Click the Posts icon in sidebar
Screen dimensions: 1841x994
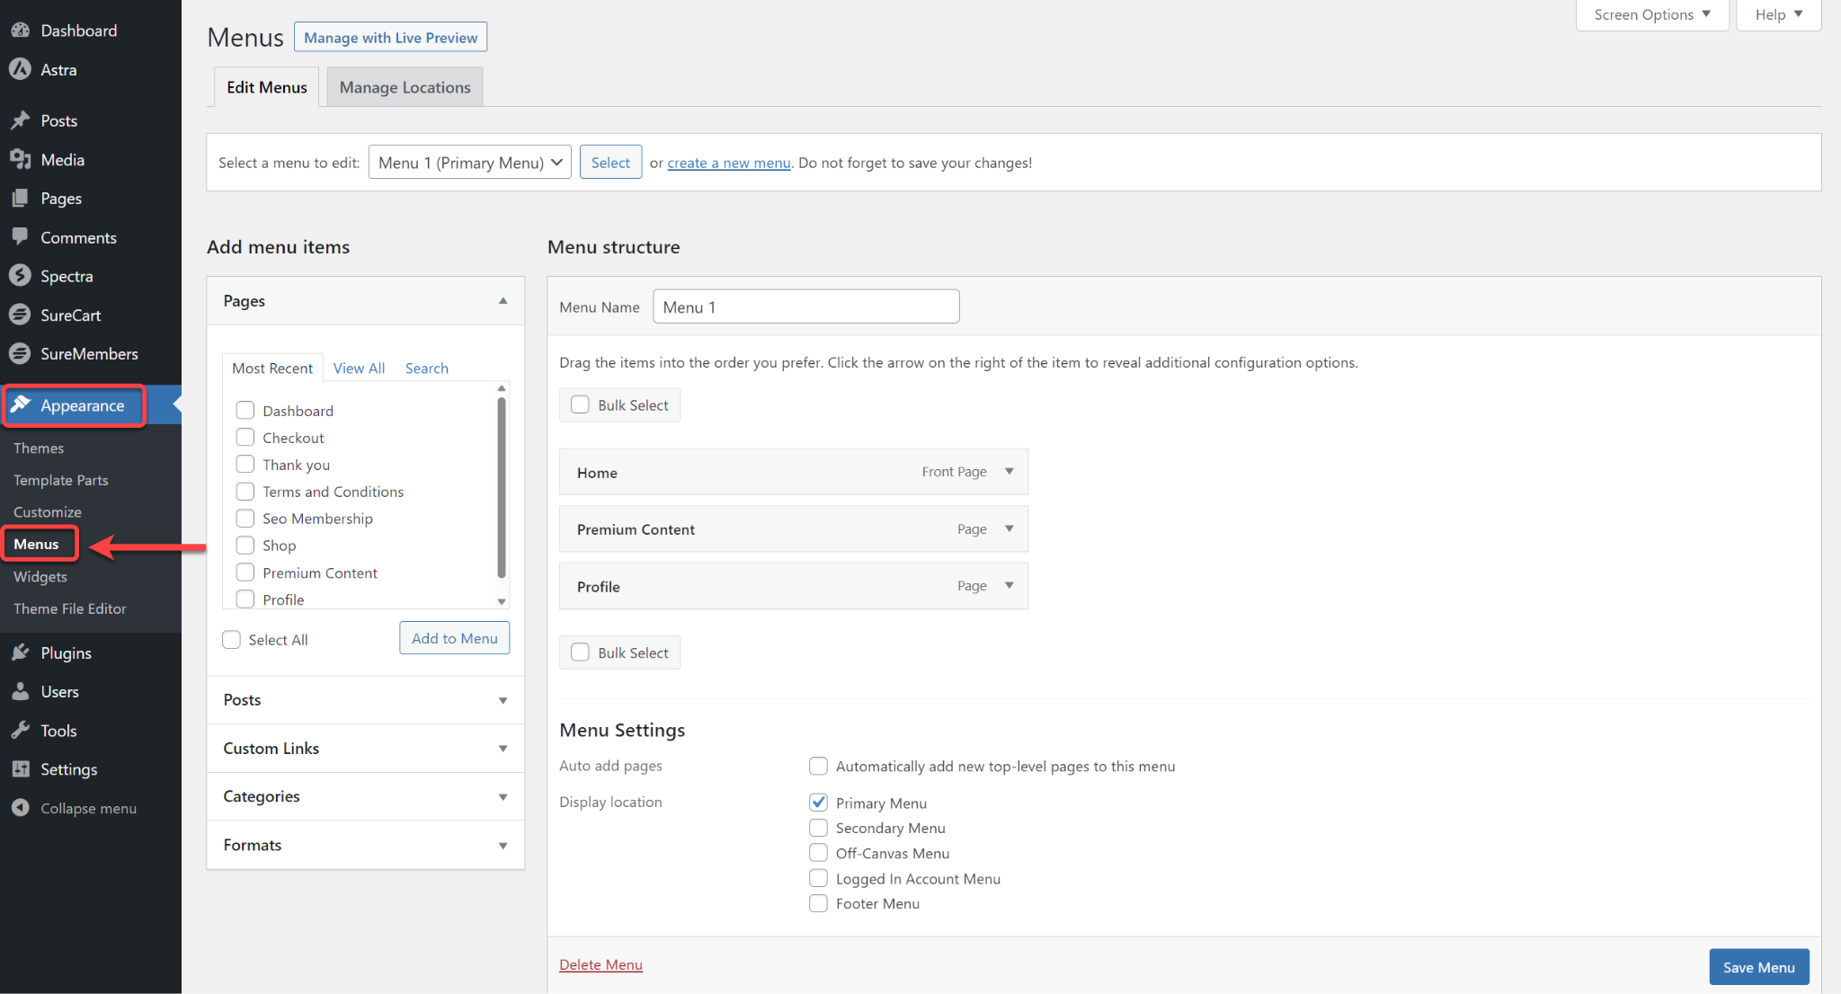pyautogui.click(x=21, y=120)
